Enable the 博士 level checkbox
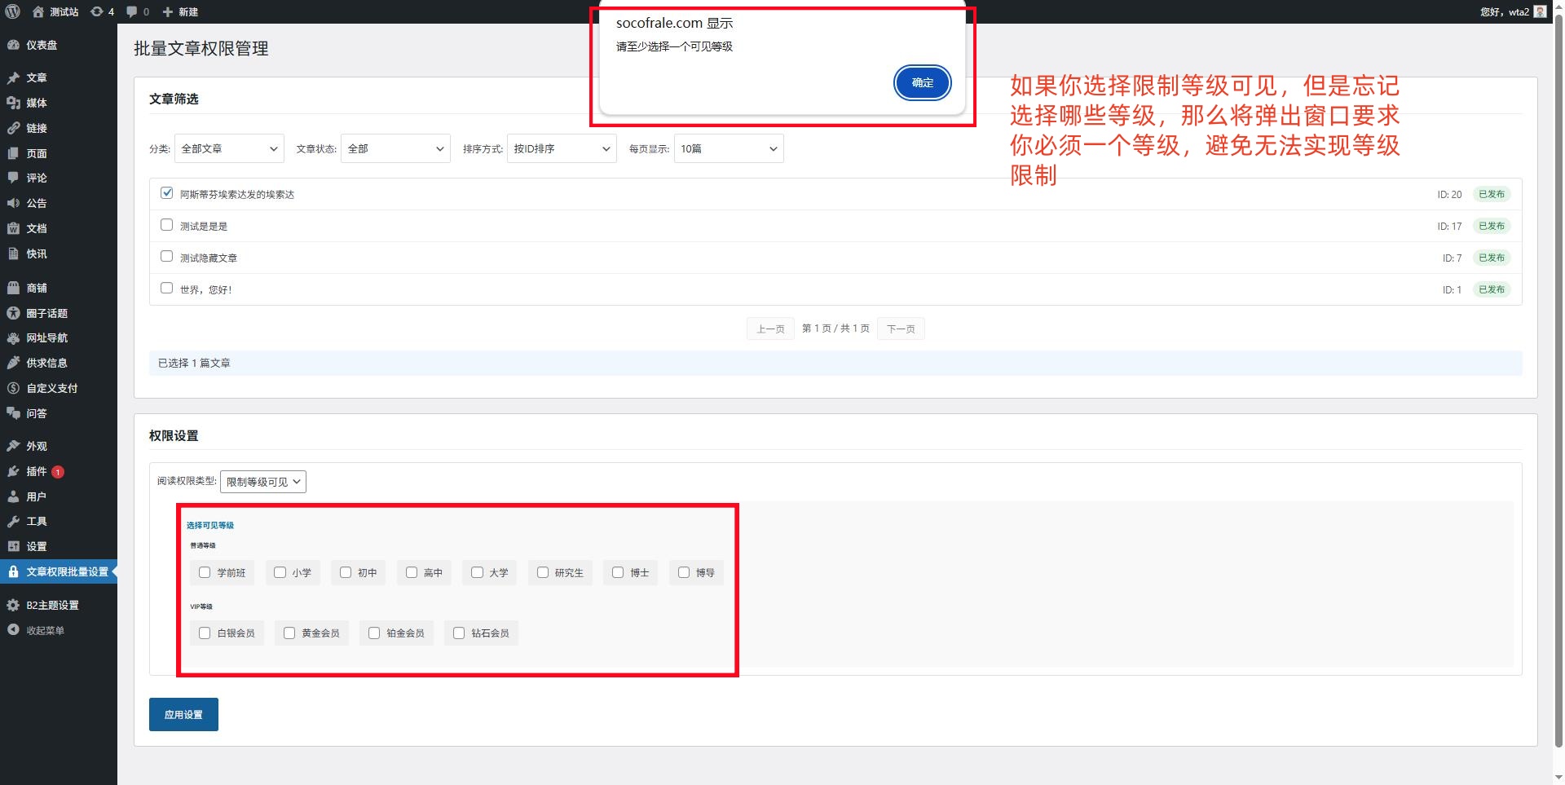1565x785 pixels. (618, 572)
